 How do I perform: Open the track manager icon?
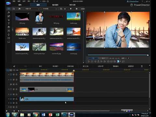(14, 70)
